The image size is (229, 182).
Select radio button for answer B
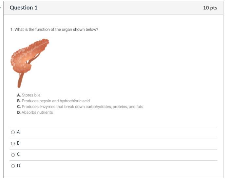[x=13, y=144]
